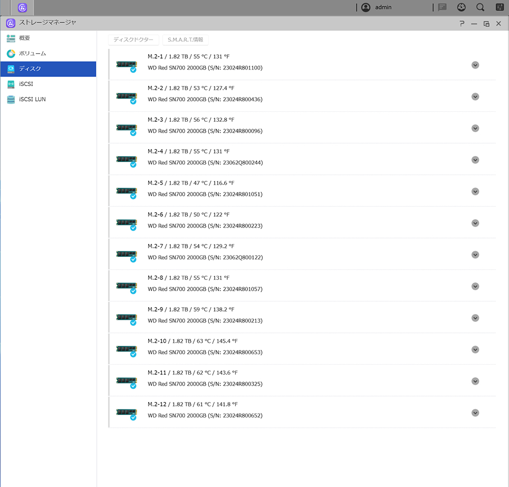This screenshot has width=509, height=487.
Task: Select serial number text 23024R800223
Action: coord(242,226)
